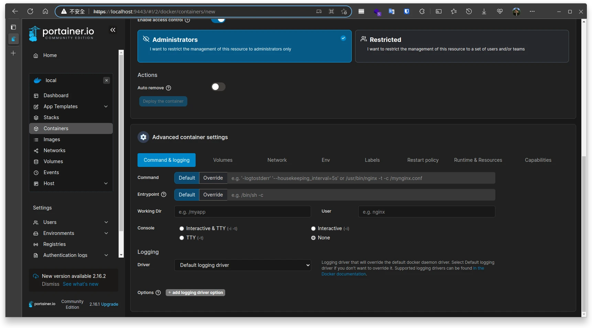The image size is (592, 328).
Task: Enable the Auto remove toggle
Action: 218,87
